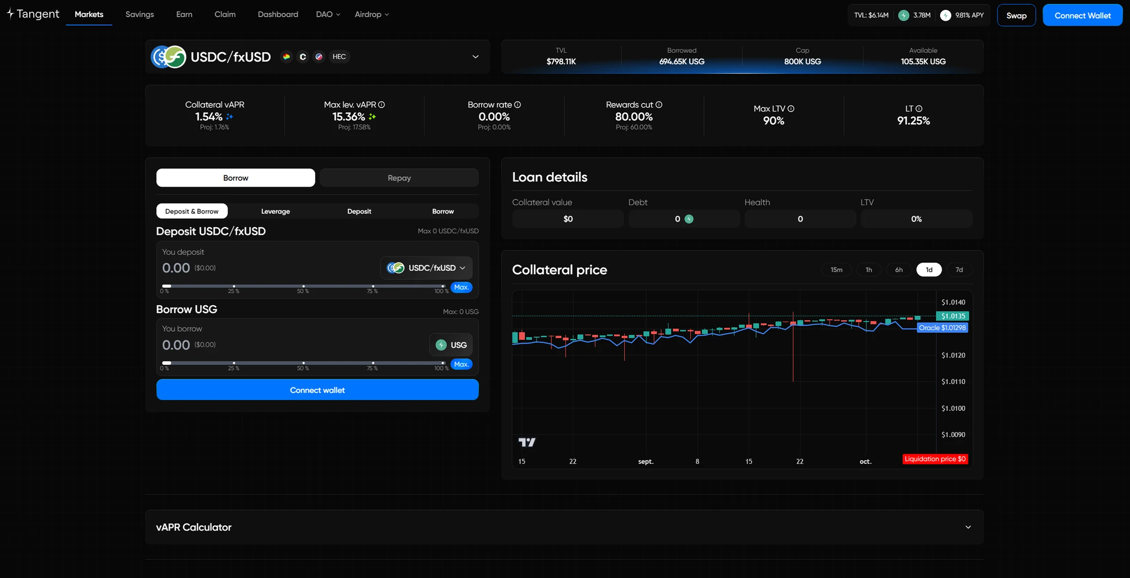
Task: Click the Rewards cut info icon
Action: [659, 105]
